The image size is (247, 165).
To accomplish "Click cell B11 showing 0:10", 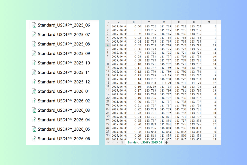I will pyautogui.click(x=134, y=64).
